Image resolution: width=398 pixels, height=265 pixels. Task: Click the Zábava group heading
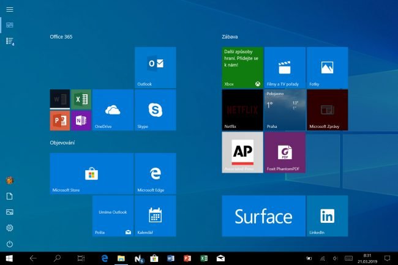pos(230,37)
